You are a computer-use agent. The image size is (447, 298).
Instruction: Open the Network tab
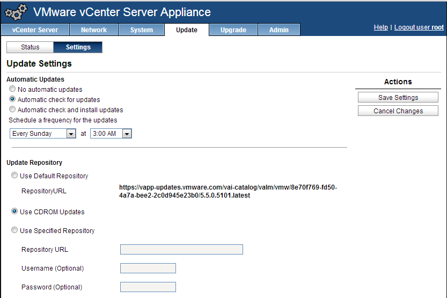(94, 30)
